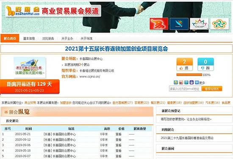The image size is (233, 159).
Task: Open organizer 长春维达展览服务有限公司 link
Action: click(x=97, y=71)
